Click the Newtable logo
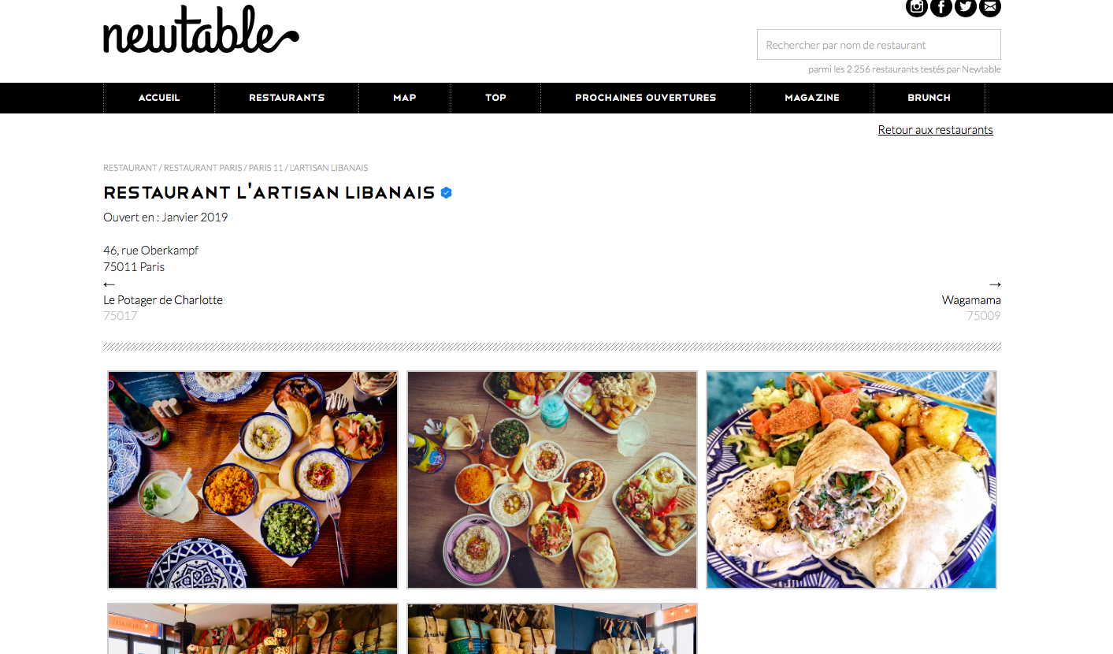The width and height of the screenshot is (1113, 654). (x=201, y=31)
